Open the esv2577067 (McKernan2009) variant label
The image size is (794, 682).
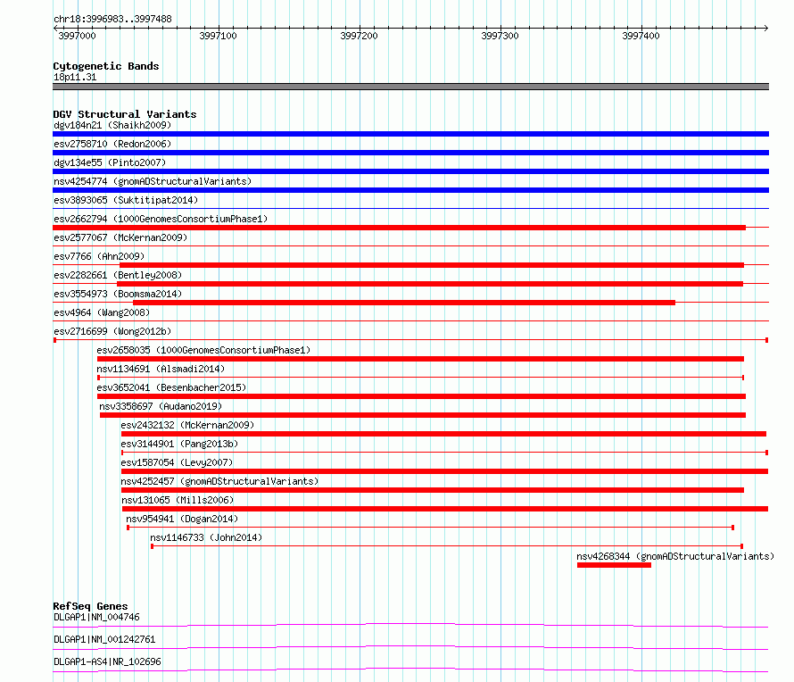coord(120,237)
